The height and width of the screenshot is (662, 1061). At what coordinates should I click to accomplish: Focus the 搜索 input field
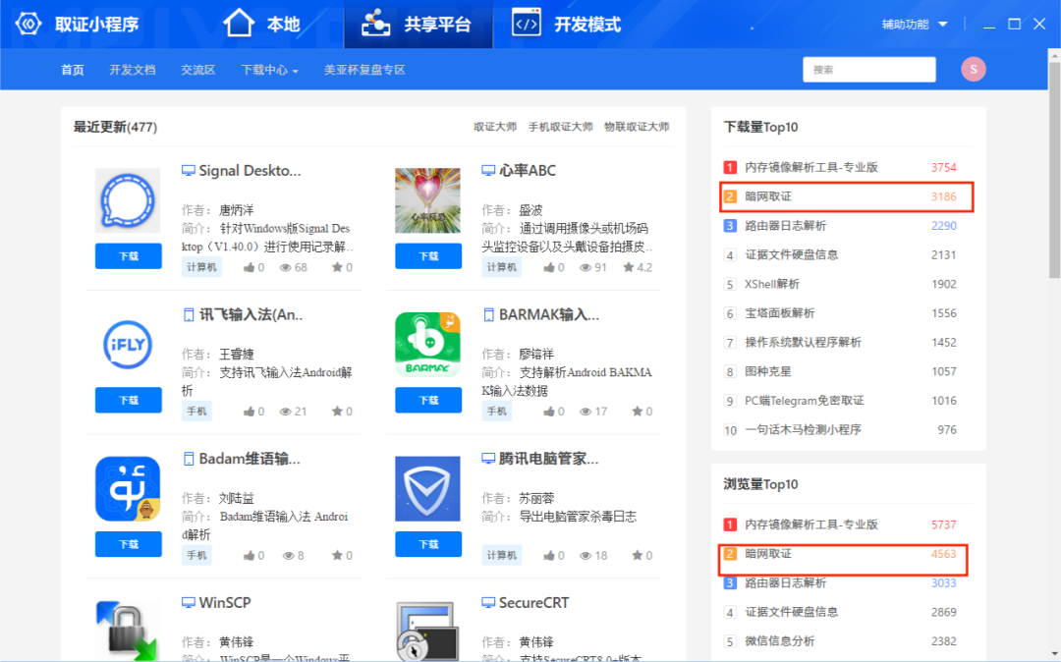(x=868, y=69)
